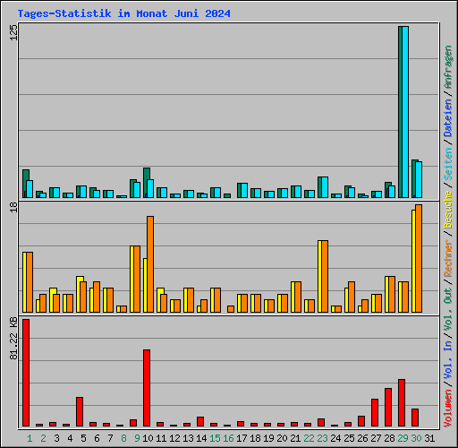458x448 pixels.
Task: Click the cyan Seiten bar for day 30
Action: [419, 179]
